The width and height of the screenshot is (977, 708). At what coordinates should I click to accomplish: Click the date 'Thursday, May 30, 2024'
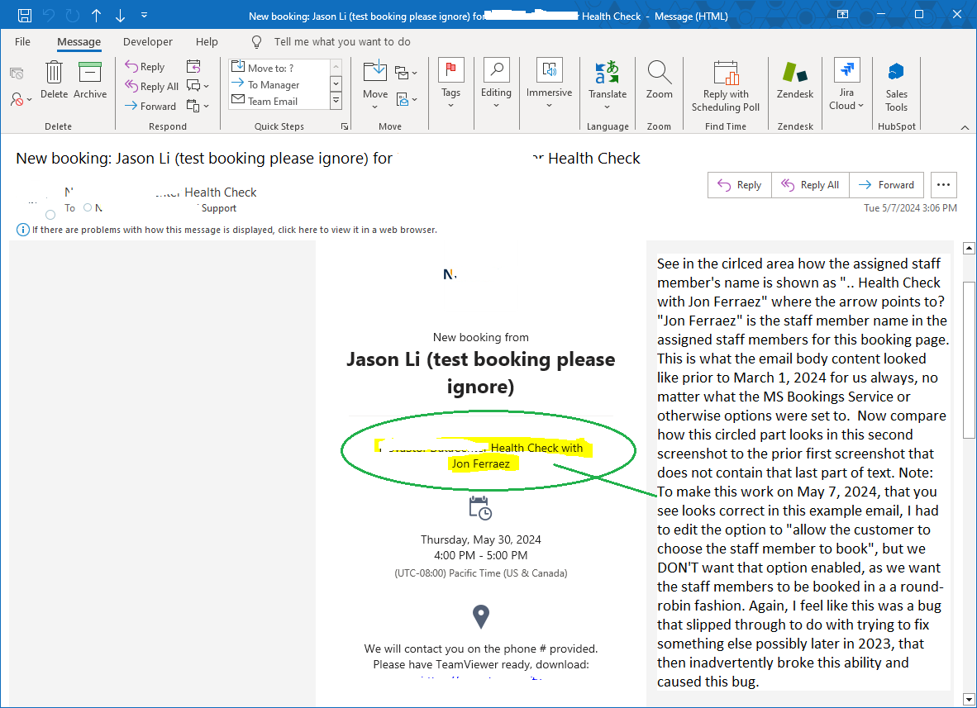click(x=481, y=539)
